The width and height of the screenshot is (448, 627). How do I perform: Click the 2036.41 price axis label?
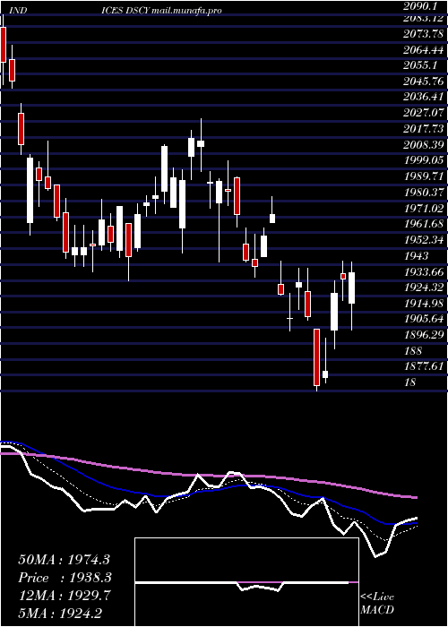click(x=423, y=97)
